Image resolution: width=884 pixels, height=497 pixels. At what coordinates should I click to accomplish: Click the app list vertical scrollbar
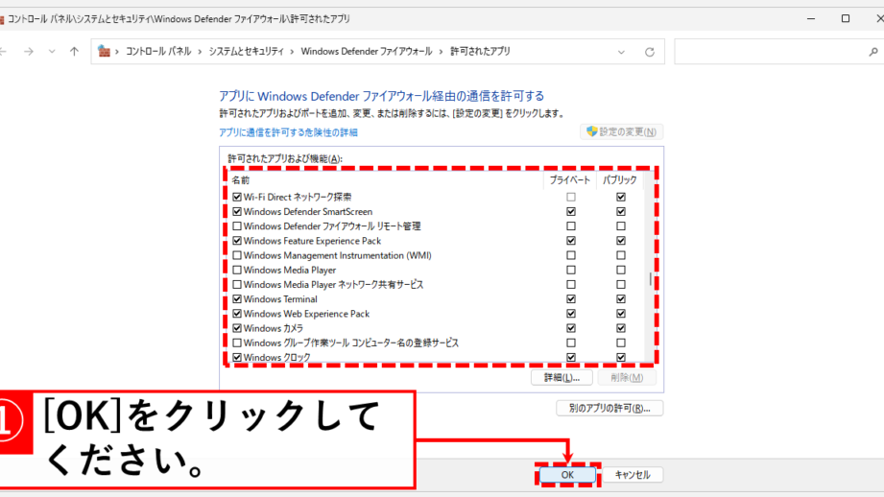tap(650, 279)
